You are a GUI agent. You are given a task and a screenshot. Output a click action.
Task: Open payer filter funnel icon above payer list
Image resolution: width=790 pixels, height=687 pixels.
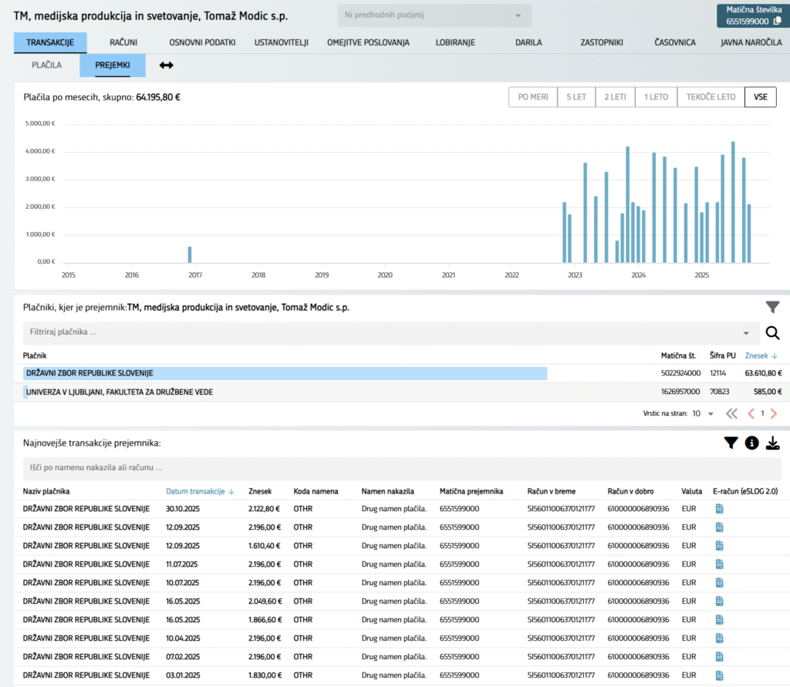[772, 307]
